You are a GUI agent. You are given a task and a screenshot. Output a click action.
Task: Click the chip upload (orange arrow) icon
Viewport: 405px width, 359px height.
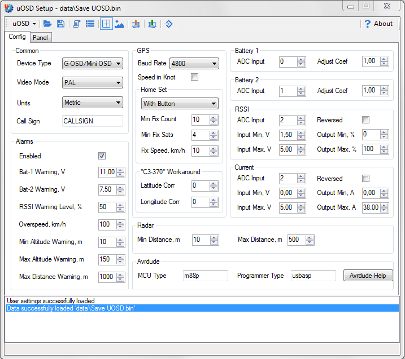pyautogui.click(x=136, y=24)
